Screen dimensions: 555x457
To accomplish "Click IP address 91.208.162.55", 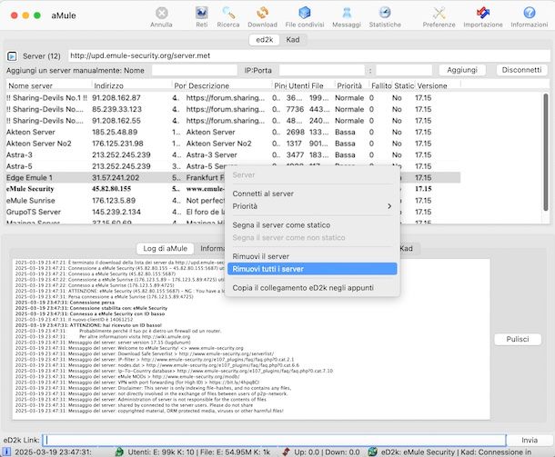I will point(116,121).
